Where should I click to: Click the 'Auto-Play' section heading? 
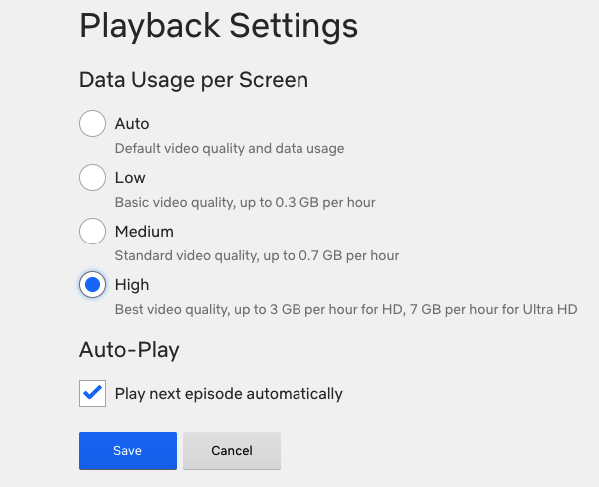coord(129,350)
